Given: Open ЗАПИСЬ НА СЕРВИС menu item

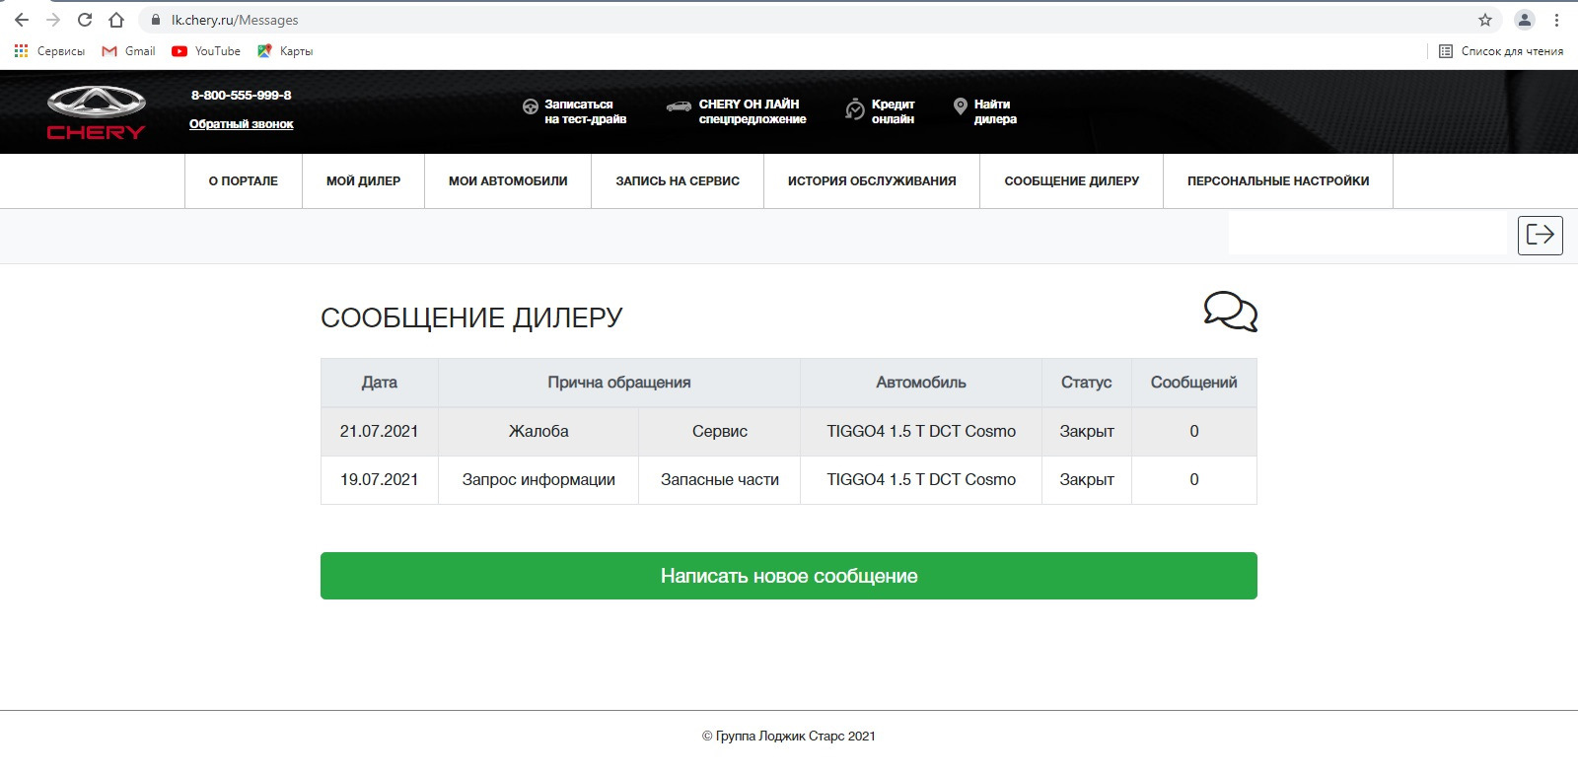Looking at the screenshot, I should [678, 181].
